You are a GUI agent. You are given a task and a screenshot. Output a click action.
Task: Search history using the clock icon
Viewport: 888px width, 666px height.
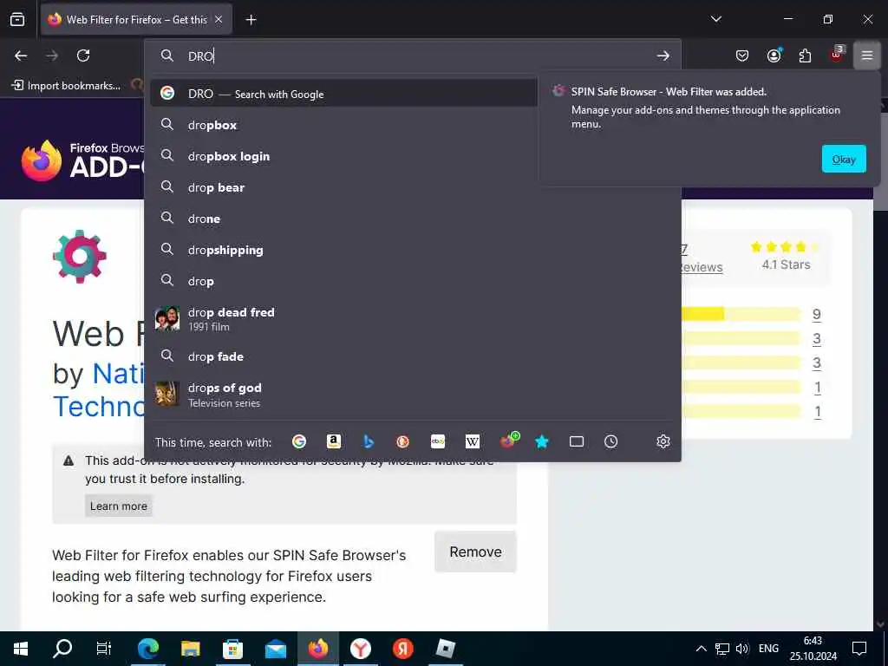click(611, 441)
